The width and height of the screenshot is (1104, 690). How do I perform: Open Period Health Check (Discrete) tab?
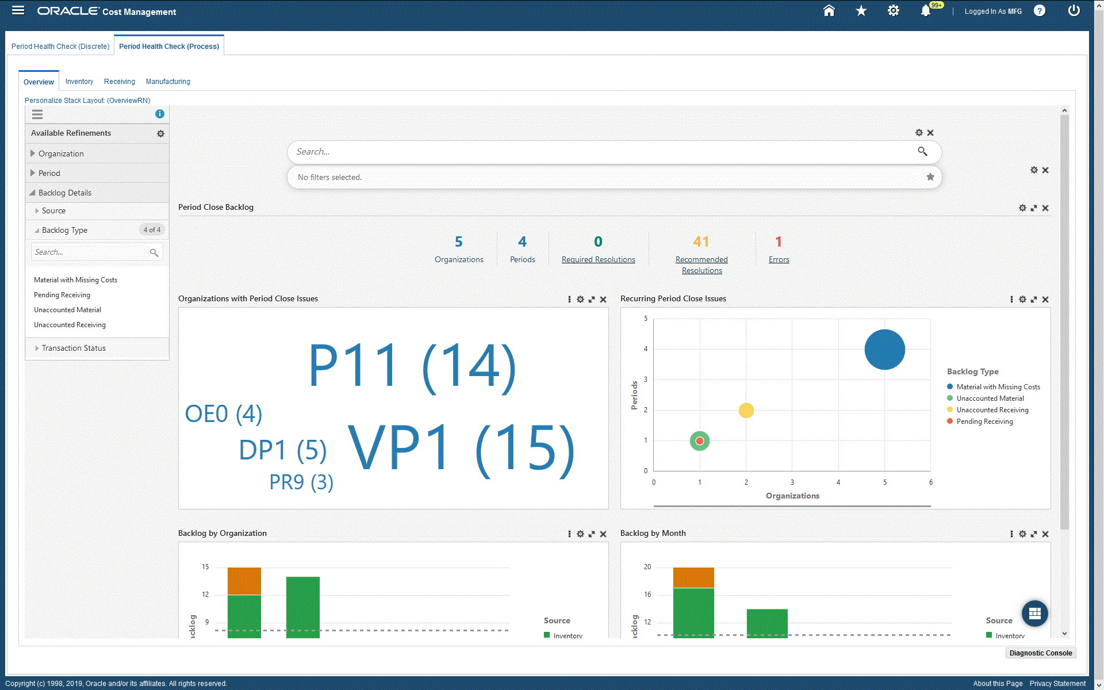[60, 47]
